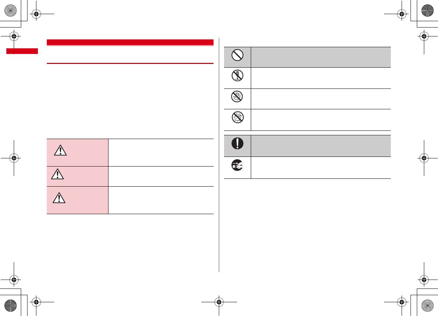Select the right-edge middle registration crosshair
The image size is (438, 316).
(424, 158)
